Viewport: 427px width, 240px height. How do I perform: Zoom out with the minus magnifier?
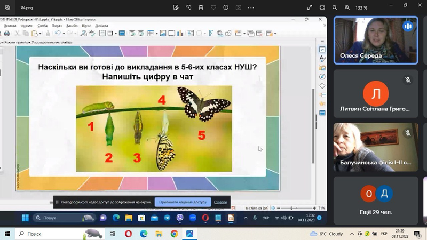(x=335, y=7)
